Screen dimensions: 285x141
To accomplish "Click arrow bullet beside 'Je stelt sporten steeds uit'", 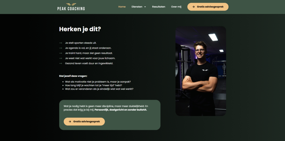I will point(61,43).
